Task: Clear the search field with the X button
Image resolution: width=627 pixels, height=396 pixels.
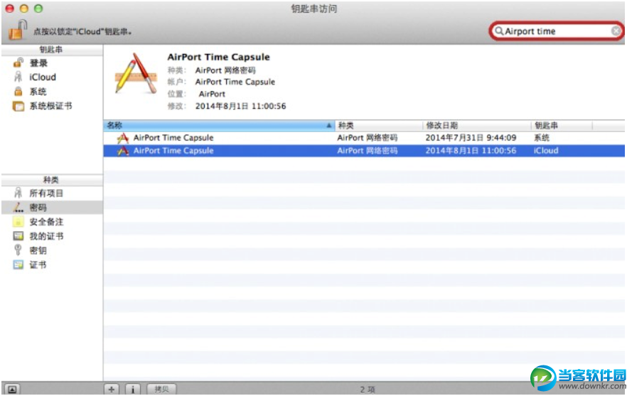Action: tap(616, 31)
